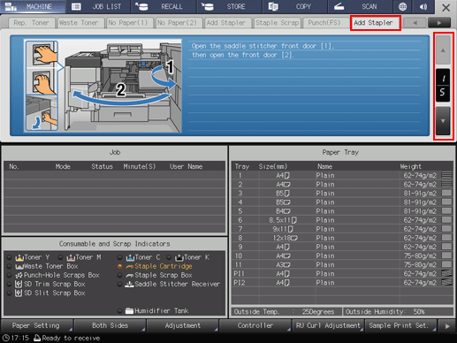Click the Saddle Stitcher Receiver icon
This screenshot has width=457, height=343.
pyautogui.click(x=130, y=284)
